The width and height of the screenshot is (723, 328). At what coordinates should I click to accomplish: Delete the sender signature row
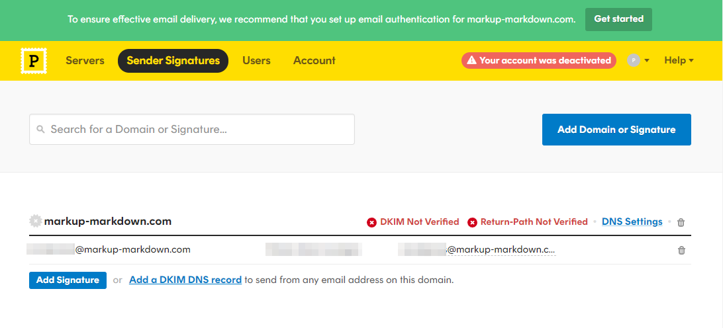pyautogui.click(x=681, y=251)
